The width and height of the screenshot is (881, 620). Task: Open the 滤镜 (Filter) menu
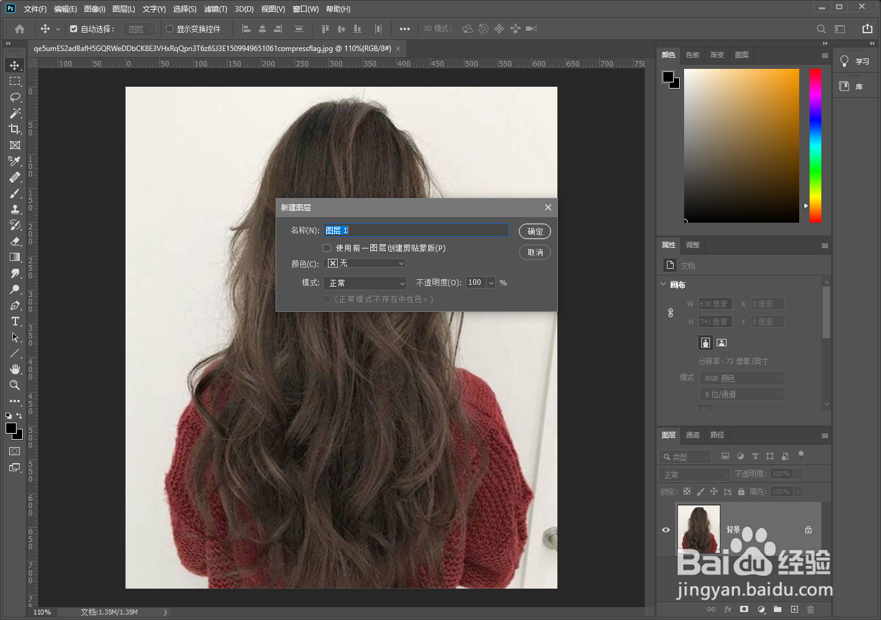[x=215, y=9]
